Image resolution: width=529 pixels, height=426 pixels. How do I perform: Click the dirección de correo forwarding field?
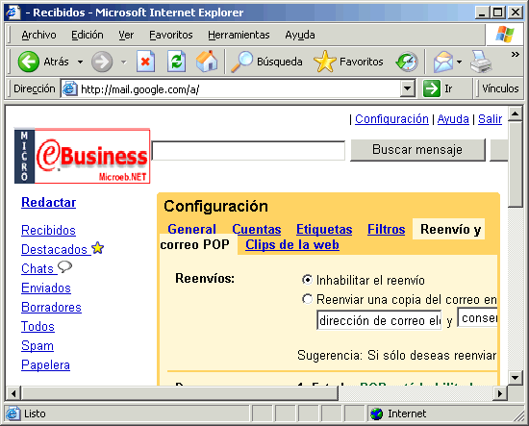pyautogui.click(x=379, y=320)
